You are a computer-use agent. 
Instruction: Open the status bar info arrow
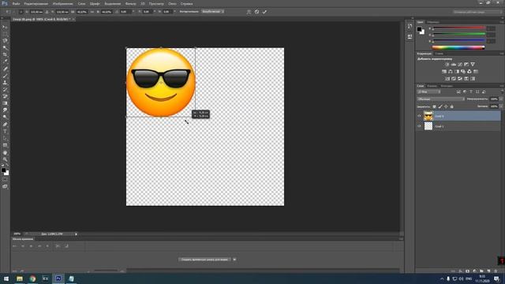(76, 234)
